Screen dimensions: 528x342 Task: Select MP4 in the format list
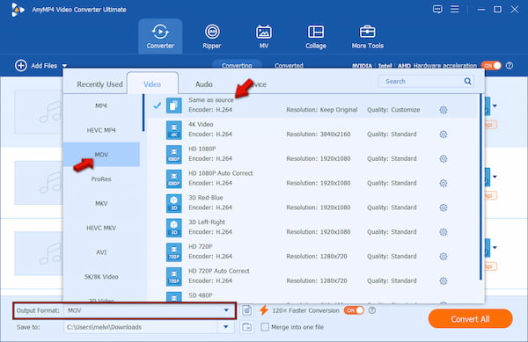tap(101, 106)
